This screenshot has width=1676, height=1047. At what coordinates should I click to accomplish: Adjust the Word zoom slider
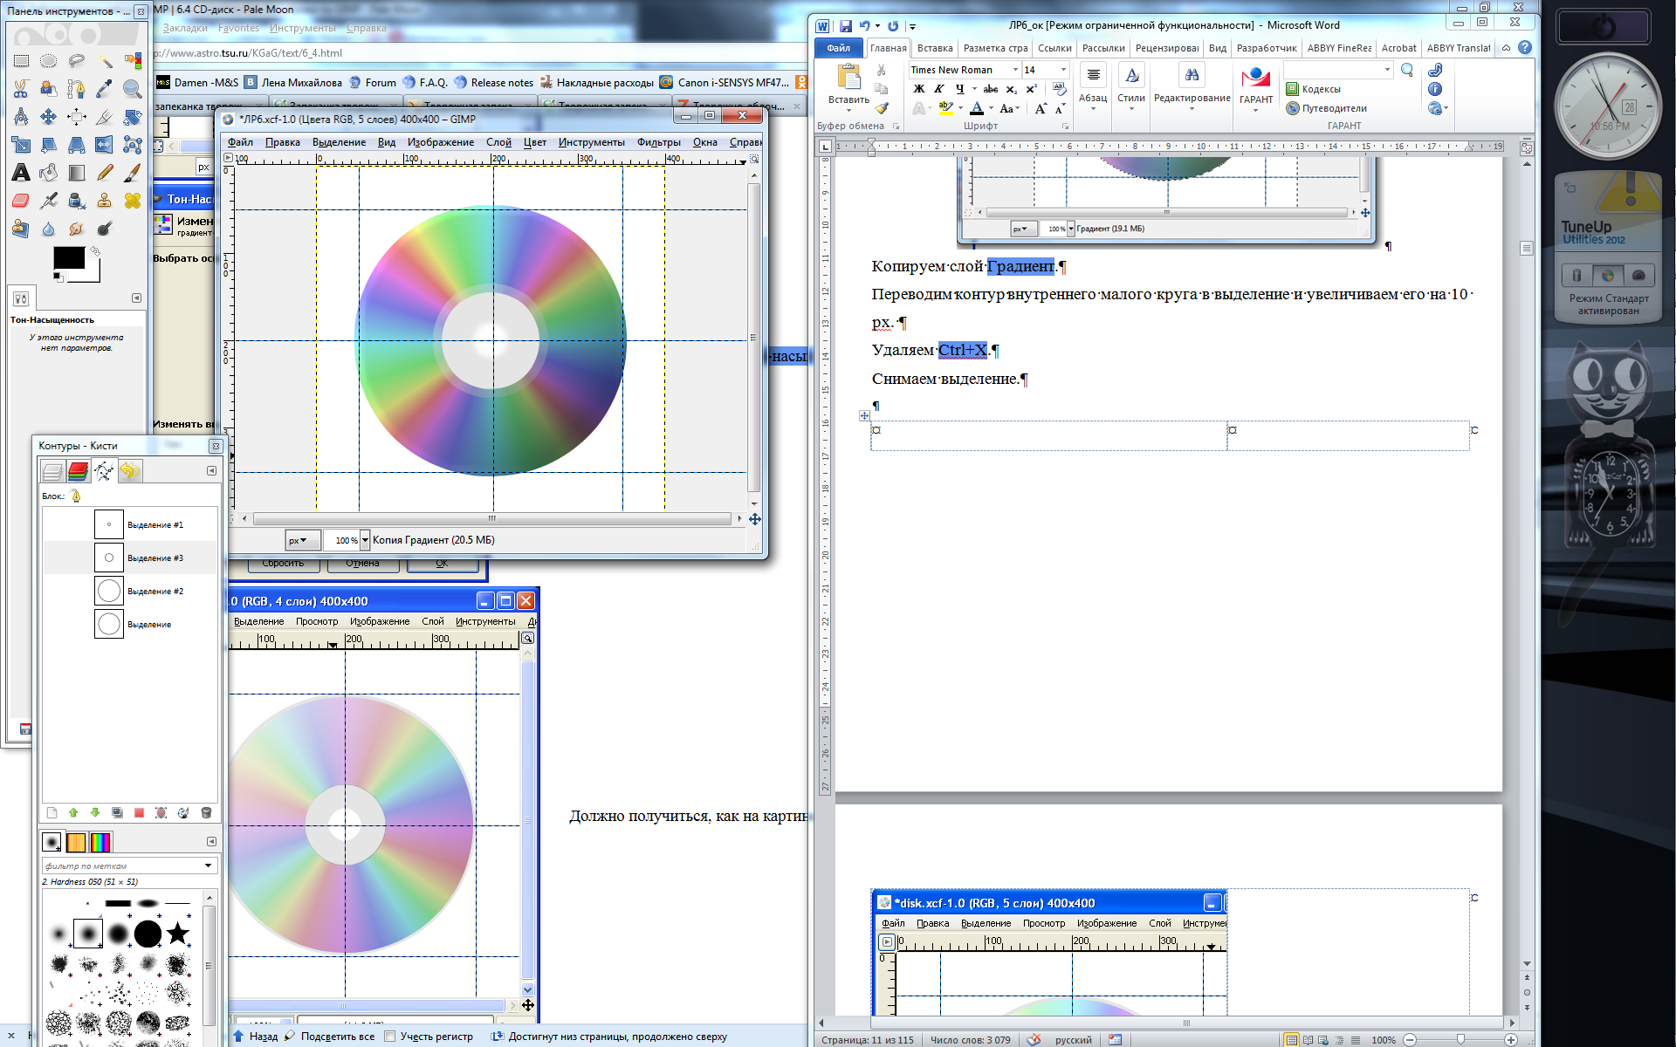(x=1460, y=1040)
